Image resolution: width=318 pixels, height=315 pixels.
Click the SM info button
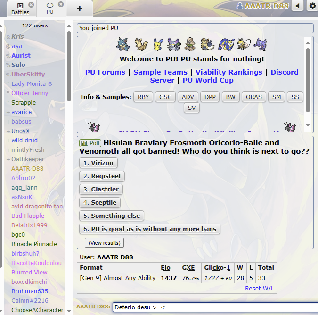(x=277, y=97)
